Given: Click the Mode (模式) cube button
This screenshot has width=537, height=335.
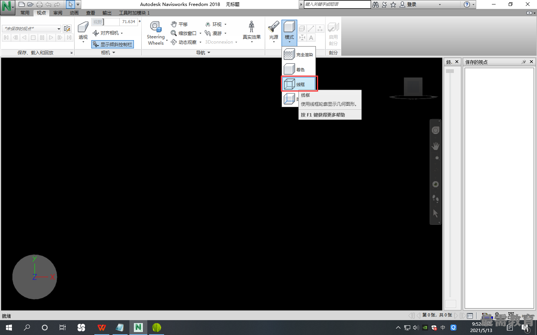Looking at the screenshot, I should (289, 27).
